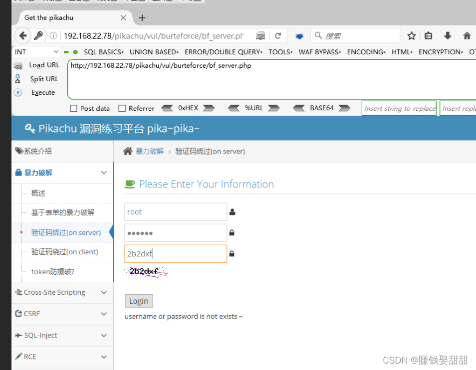The width and height of the screenshot is (476, 370).
Task: Enable the Referrer checkbox
Action: click(122, 108)
